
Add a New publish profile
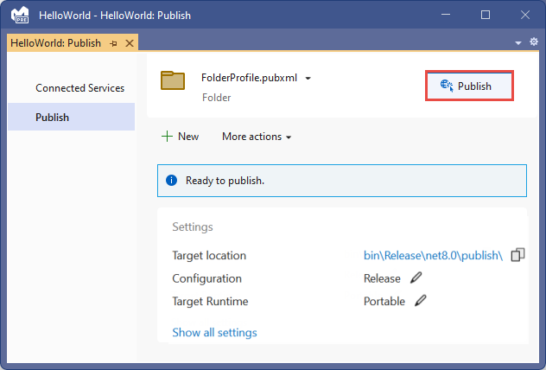tap(180, 137)
